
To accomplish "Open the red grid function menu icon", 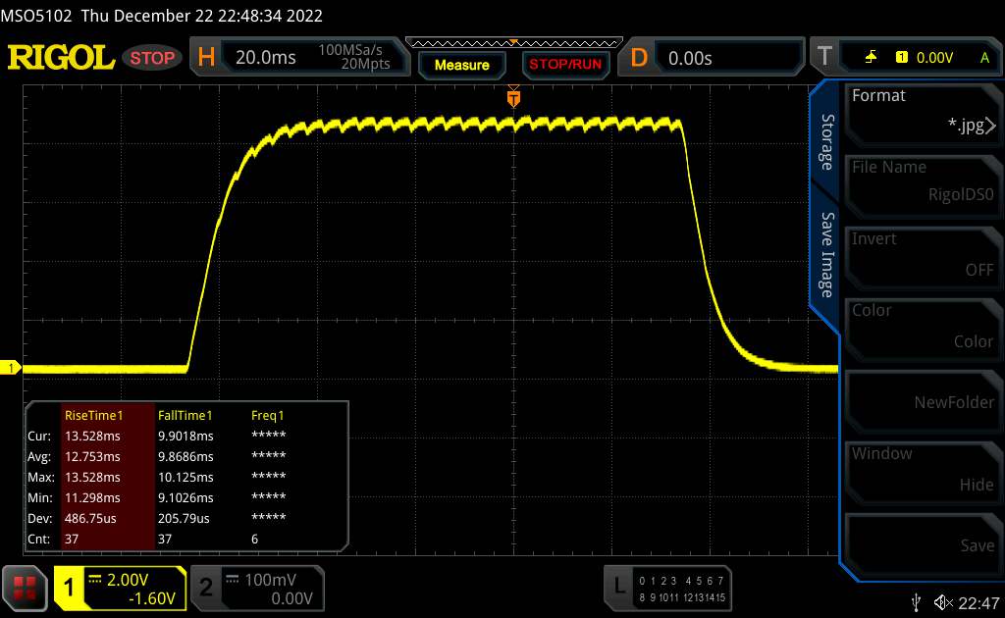I will (x=25, y=588).
